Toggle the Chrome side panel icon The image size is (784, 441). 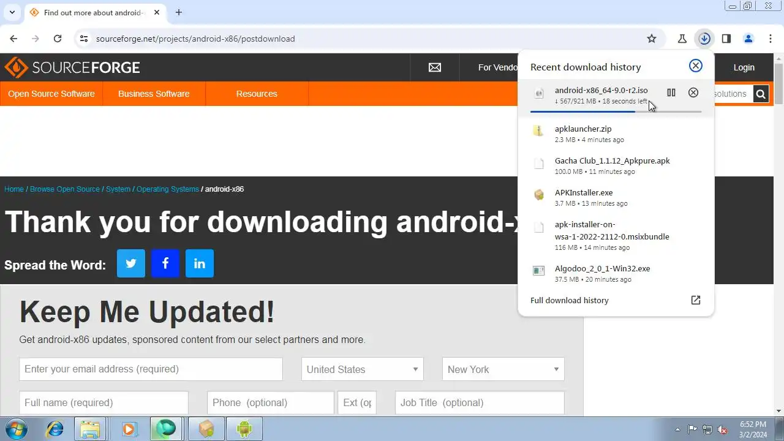click(x=726, y=39)
